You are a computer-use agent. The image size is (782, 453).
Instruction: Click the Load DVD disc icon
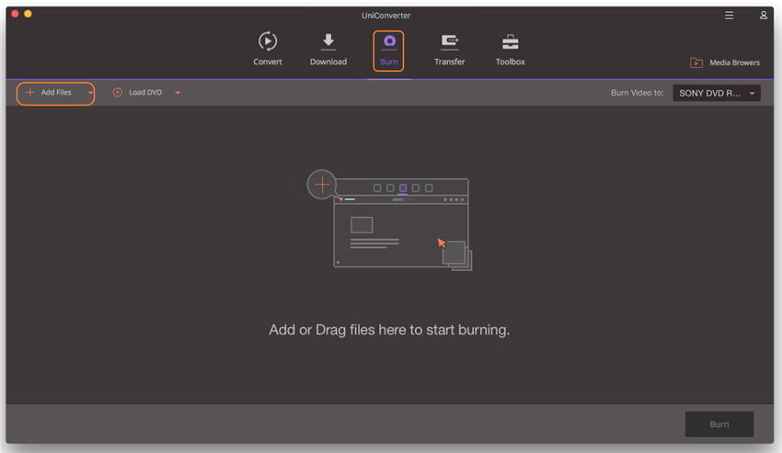pos(117,92)
